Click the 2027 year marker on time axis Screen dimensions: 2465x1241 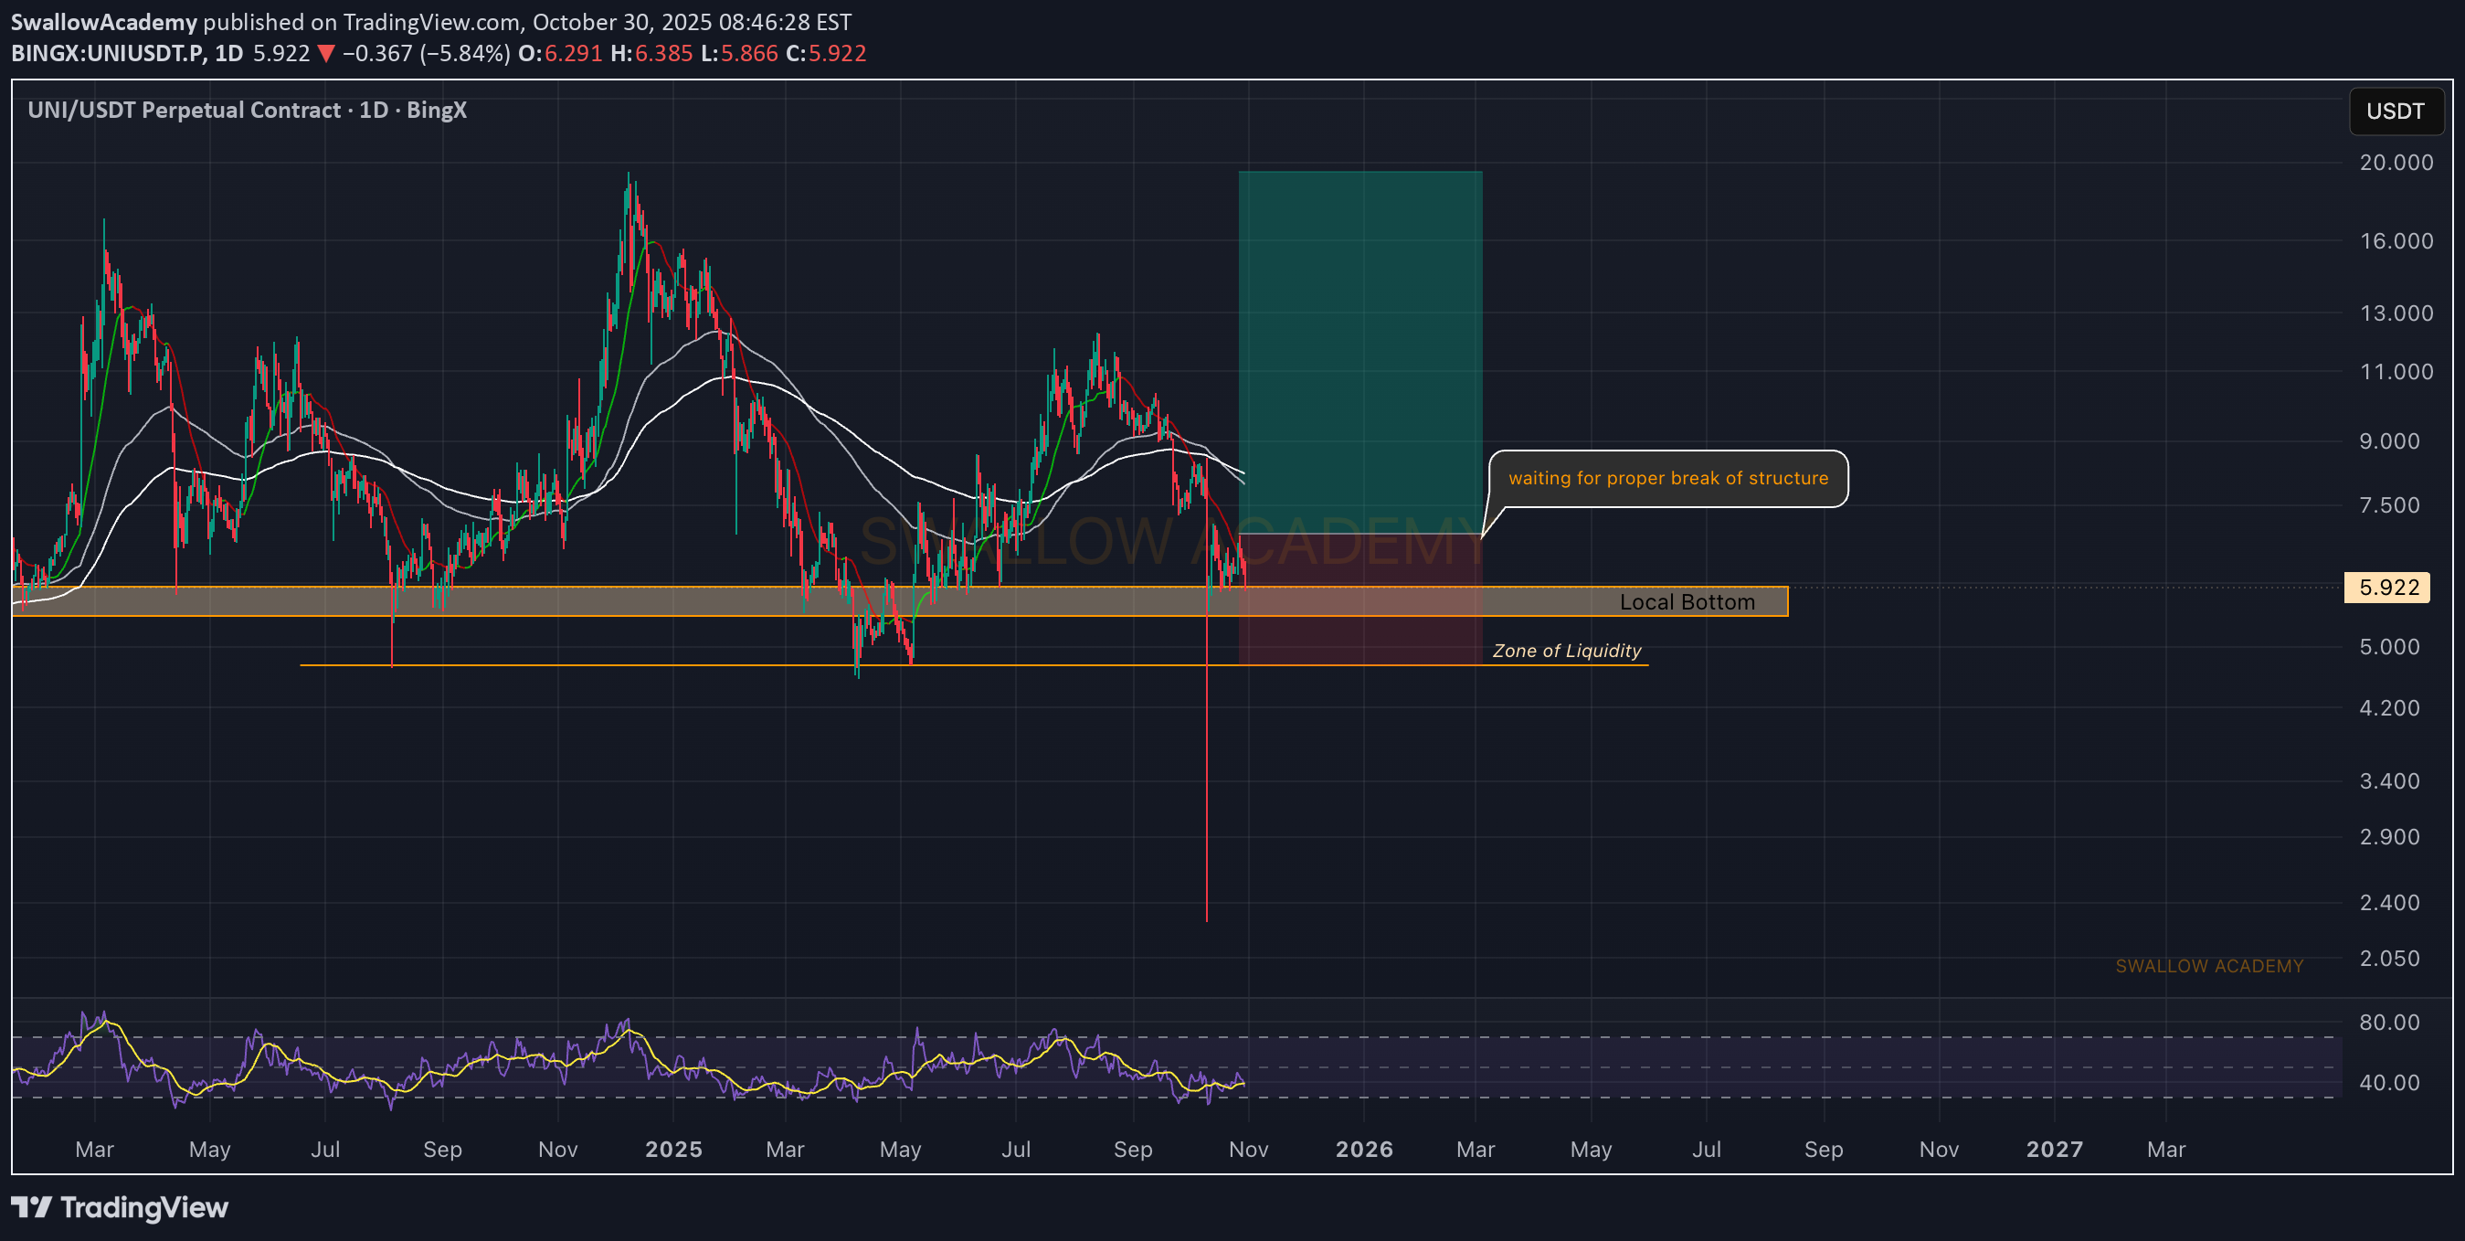(x=2054, y=1149)
